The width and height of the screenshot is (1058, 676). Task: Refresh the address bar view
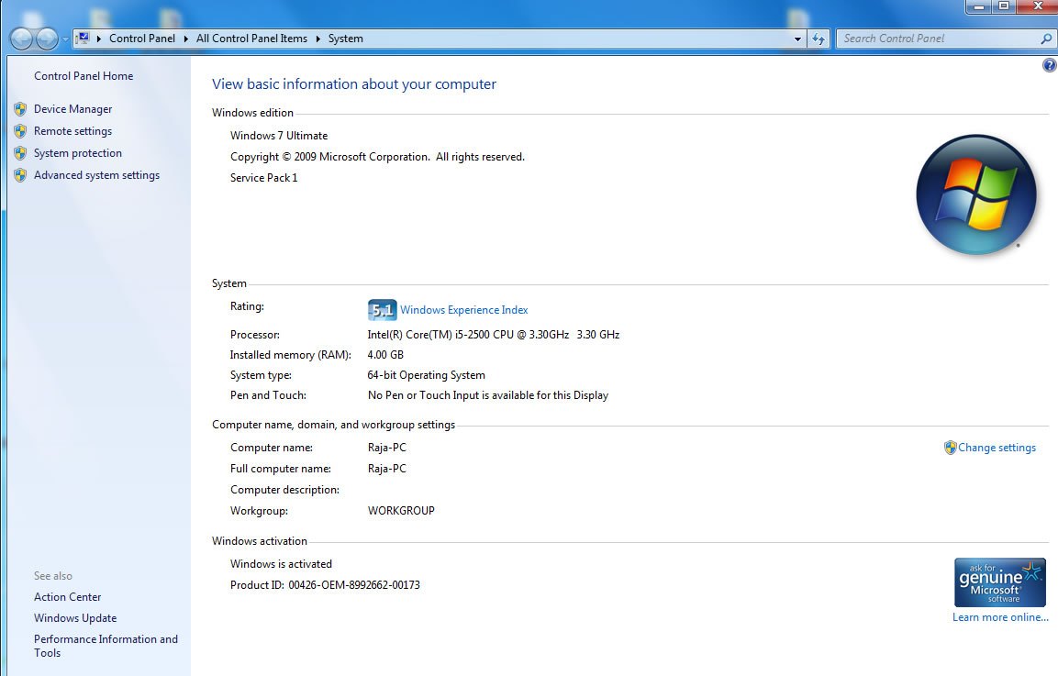pos(818,39)
